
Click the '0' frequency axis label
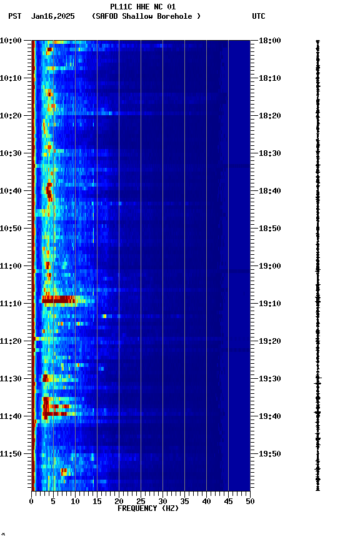coord(31,502)
